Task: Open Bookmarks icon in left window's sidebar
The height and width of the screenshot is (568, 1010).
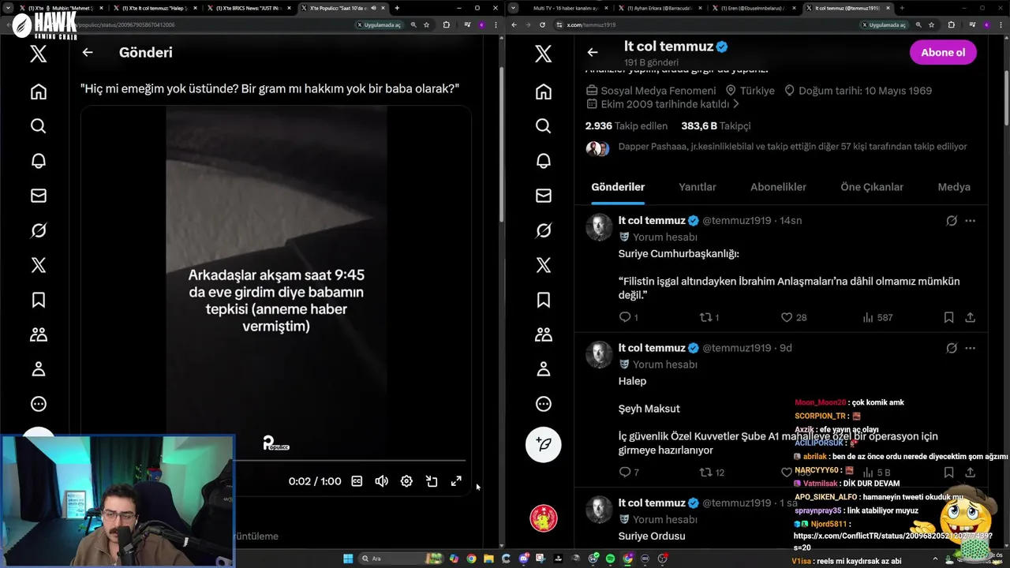Action: click(x=38, y=300)
